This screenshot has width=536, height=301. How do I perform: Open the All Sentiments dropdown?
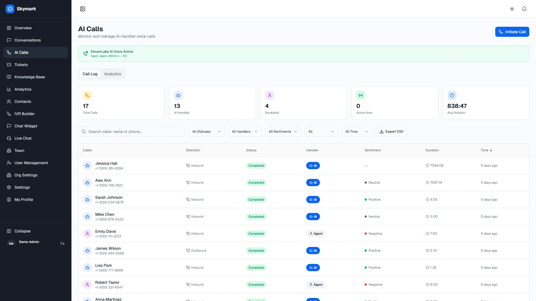pyautogui.click(x=283, y=132)
